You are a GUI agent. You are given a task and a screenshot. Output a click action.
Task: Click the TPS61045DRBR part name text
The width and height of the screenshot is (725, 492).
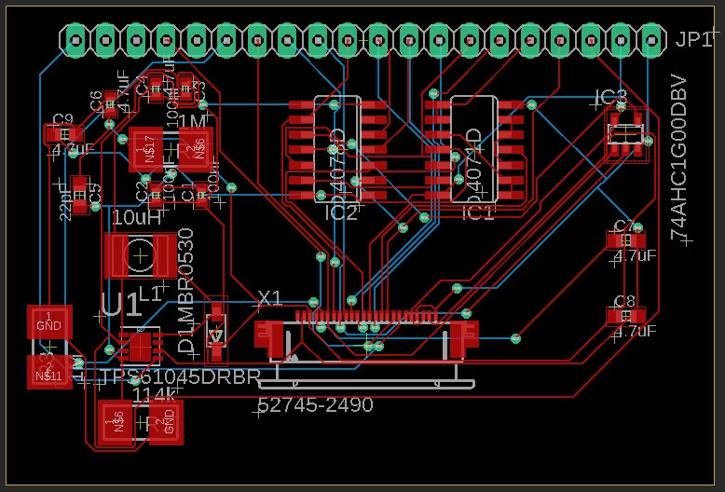coord(180,376)
